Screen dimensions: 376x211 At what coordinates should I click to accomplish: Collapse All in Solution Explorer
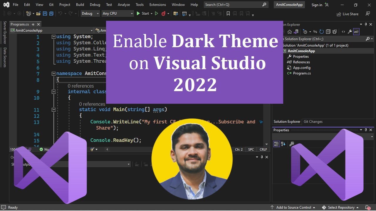point(328,32)
